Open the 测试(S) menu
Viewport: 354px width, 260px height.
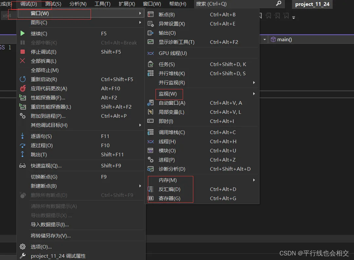53,4
